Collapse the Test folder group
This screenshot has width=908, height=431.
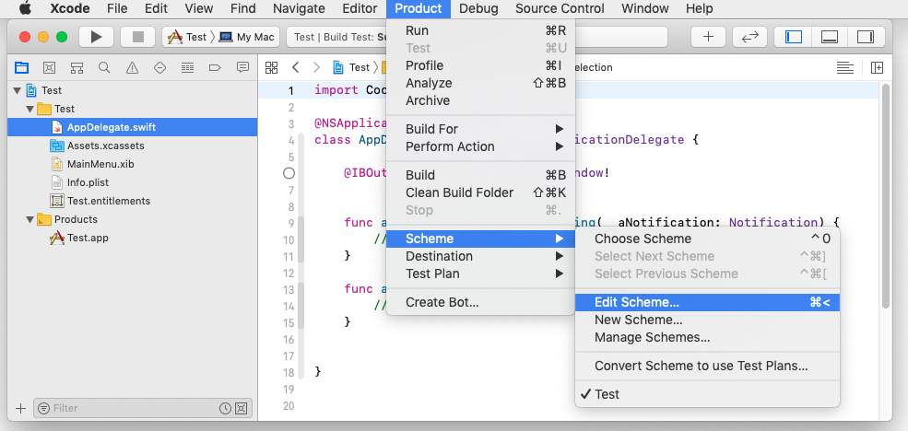pos(29,109)
